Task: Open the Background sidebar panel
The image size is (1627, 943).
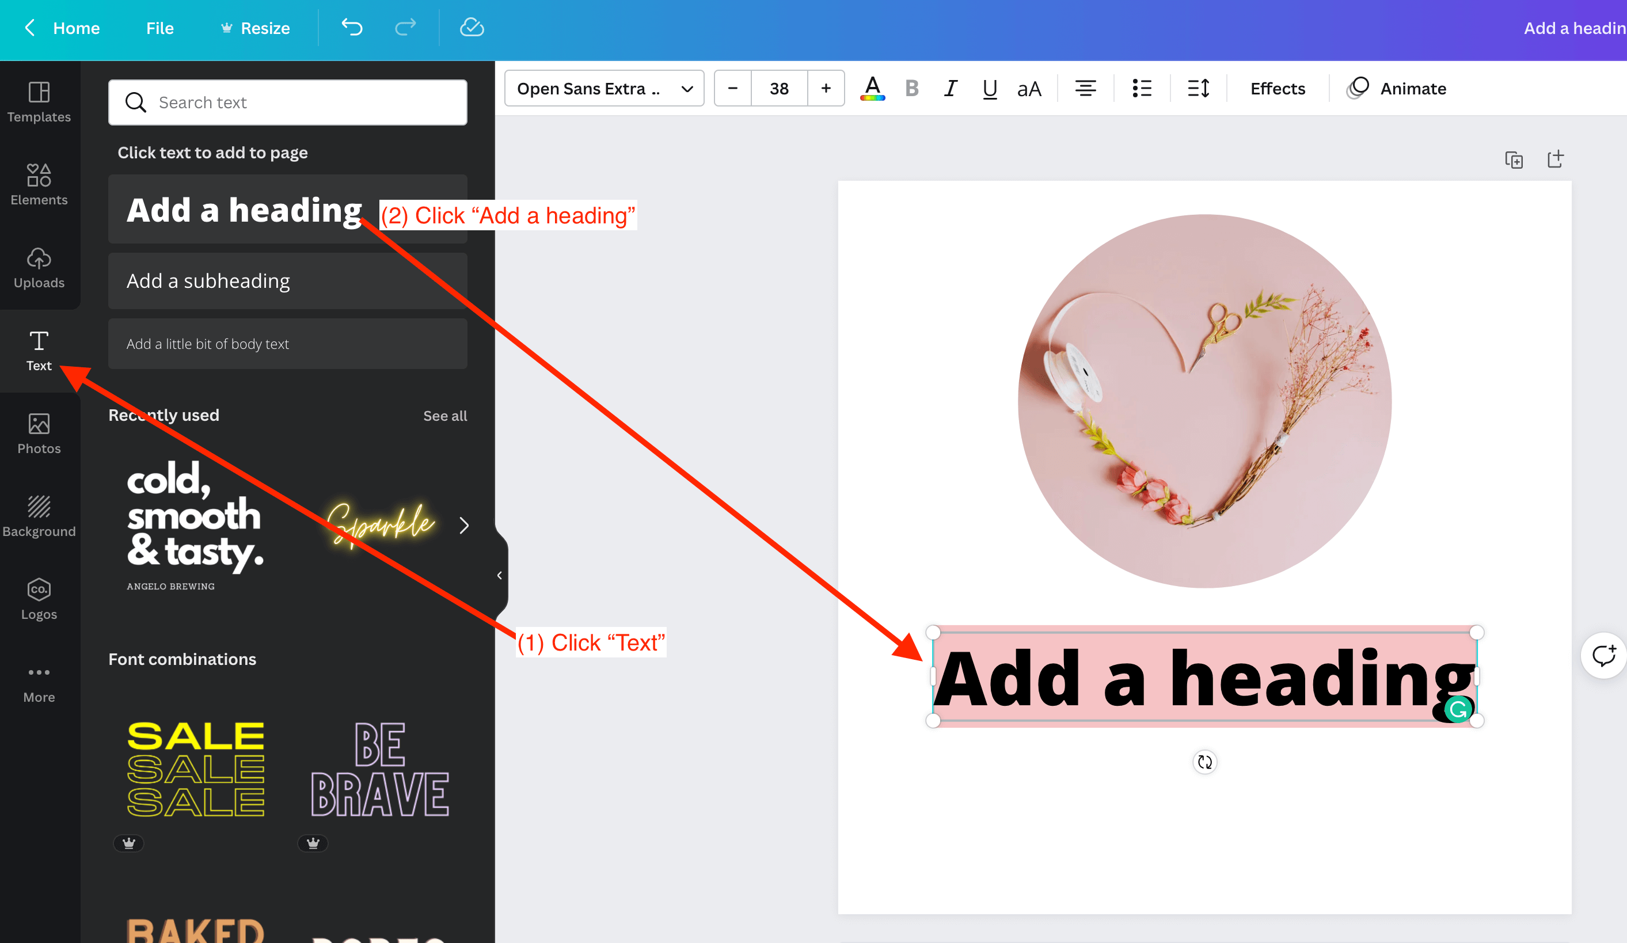Action: 39,516
